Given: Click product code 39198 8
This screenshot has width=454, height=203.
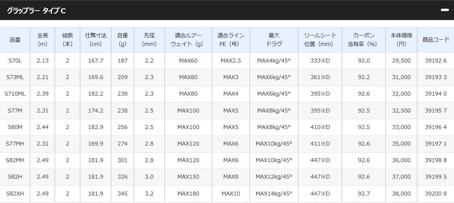Looking at the screenshot, I should click(435, 160).
